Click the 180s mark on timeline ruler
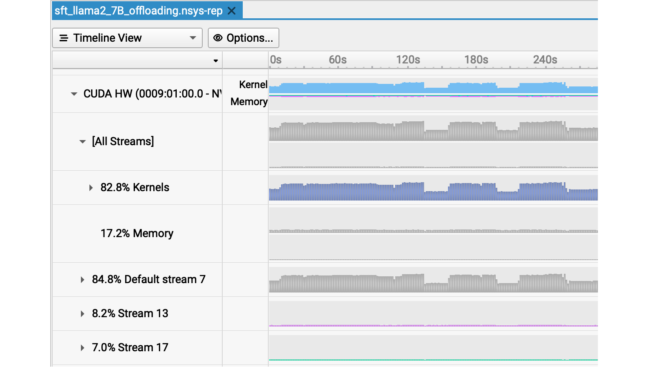The width and height of the screenshot is (652, 367). [x=476, y=60]
